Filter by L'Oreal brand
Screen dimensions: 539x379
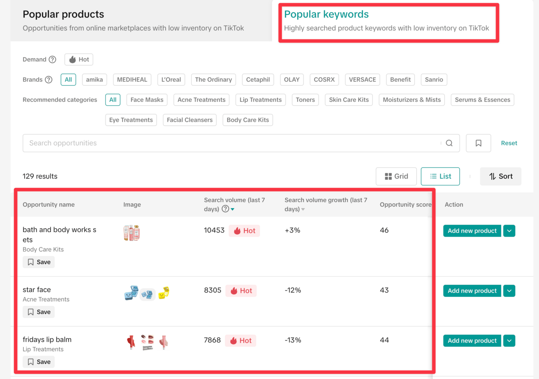tap(171, 79)
